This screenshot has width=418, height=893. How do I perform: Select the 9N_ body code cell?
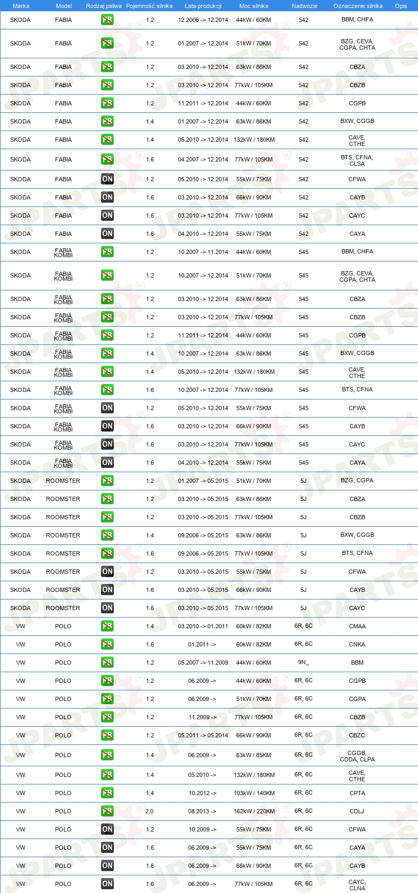pos(304,662)
